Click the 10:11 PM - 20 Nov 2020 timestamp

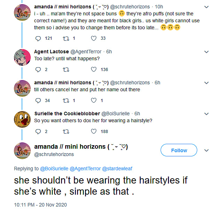(40, 205)
